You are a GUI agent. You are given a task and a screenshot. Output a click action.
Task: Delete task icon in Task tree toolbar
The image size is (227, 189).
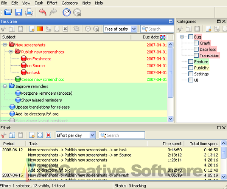(65, 29)
